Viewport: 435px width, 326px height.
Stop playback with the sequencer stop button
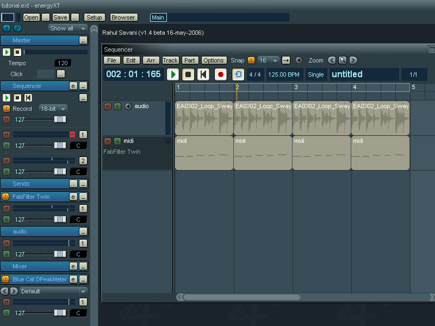tap(188, 74)
